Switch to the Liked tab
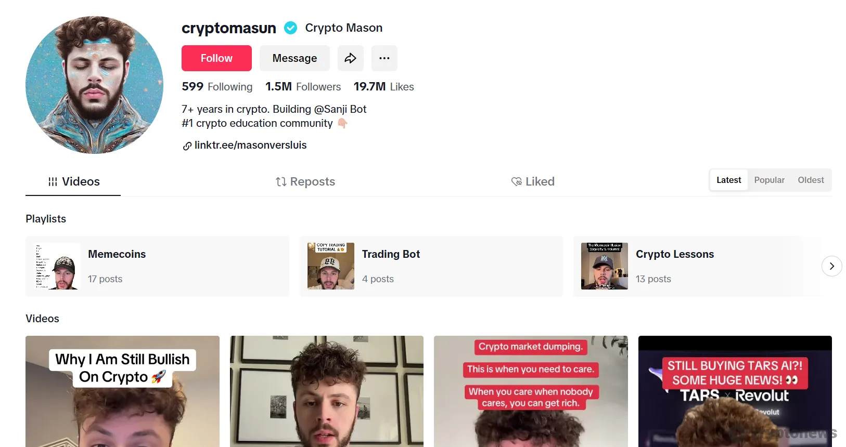The image size is (846, 447). tap(533, 181)
